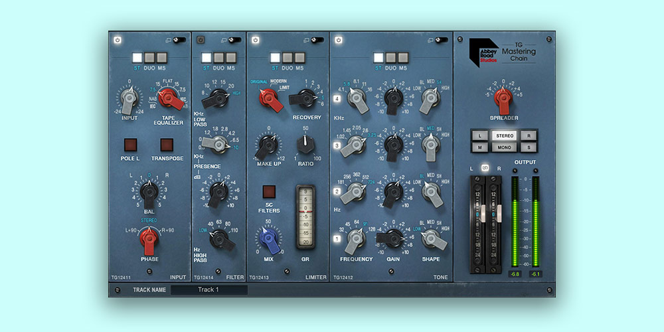Click the HIGH PASS filter knob
The image size is (664, 332).
pyautogui.click(x=220, y=240)
